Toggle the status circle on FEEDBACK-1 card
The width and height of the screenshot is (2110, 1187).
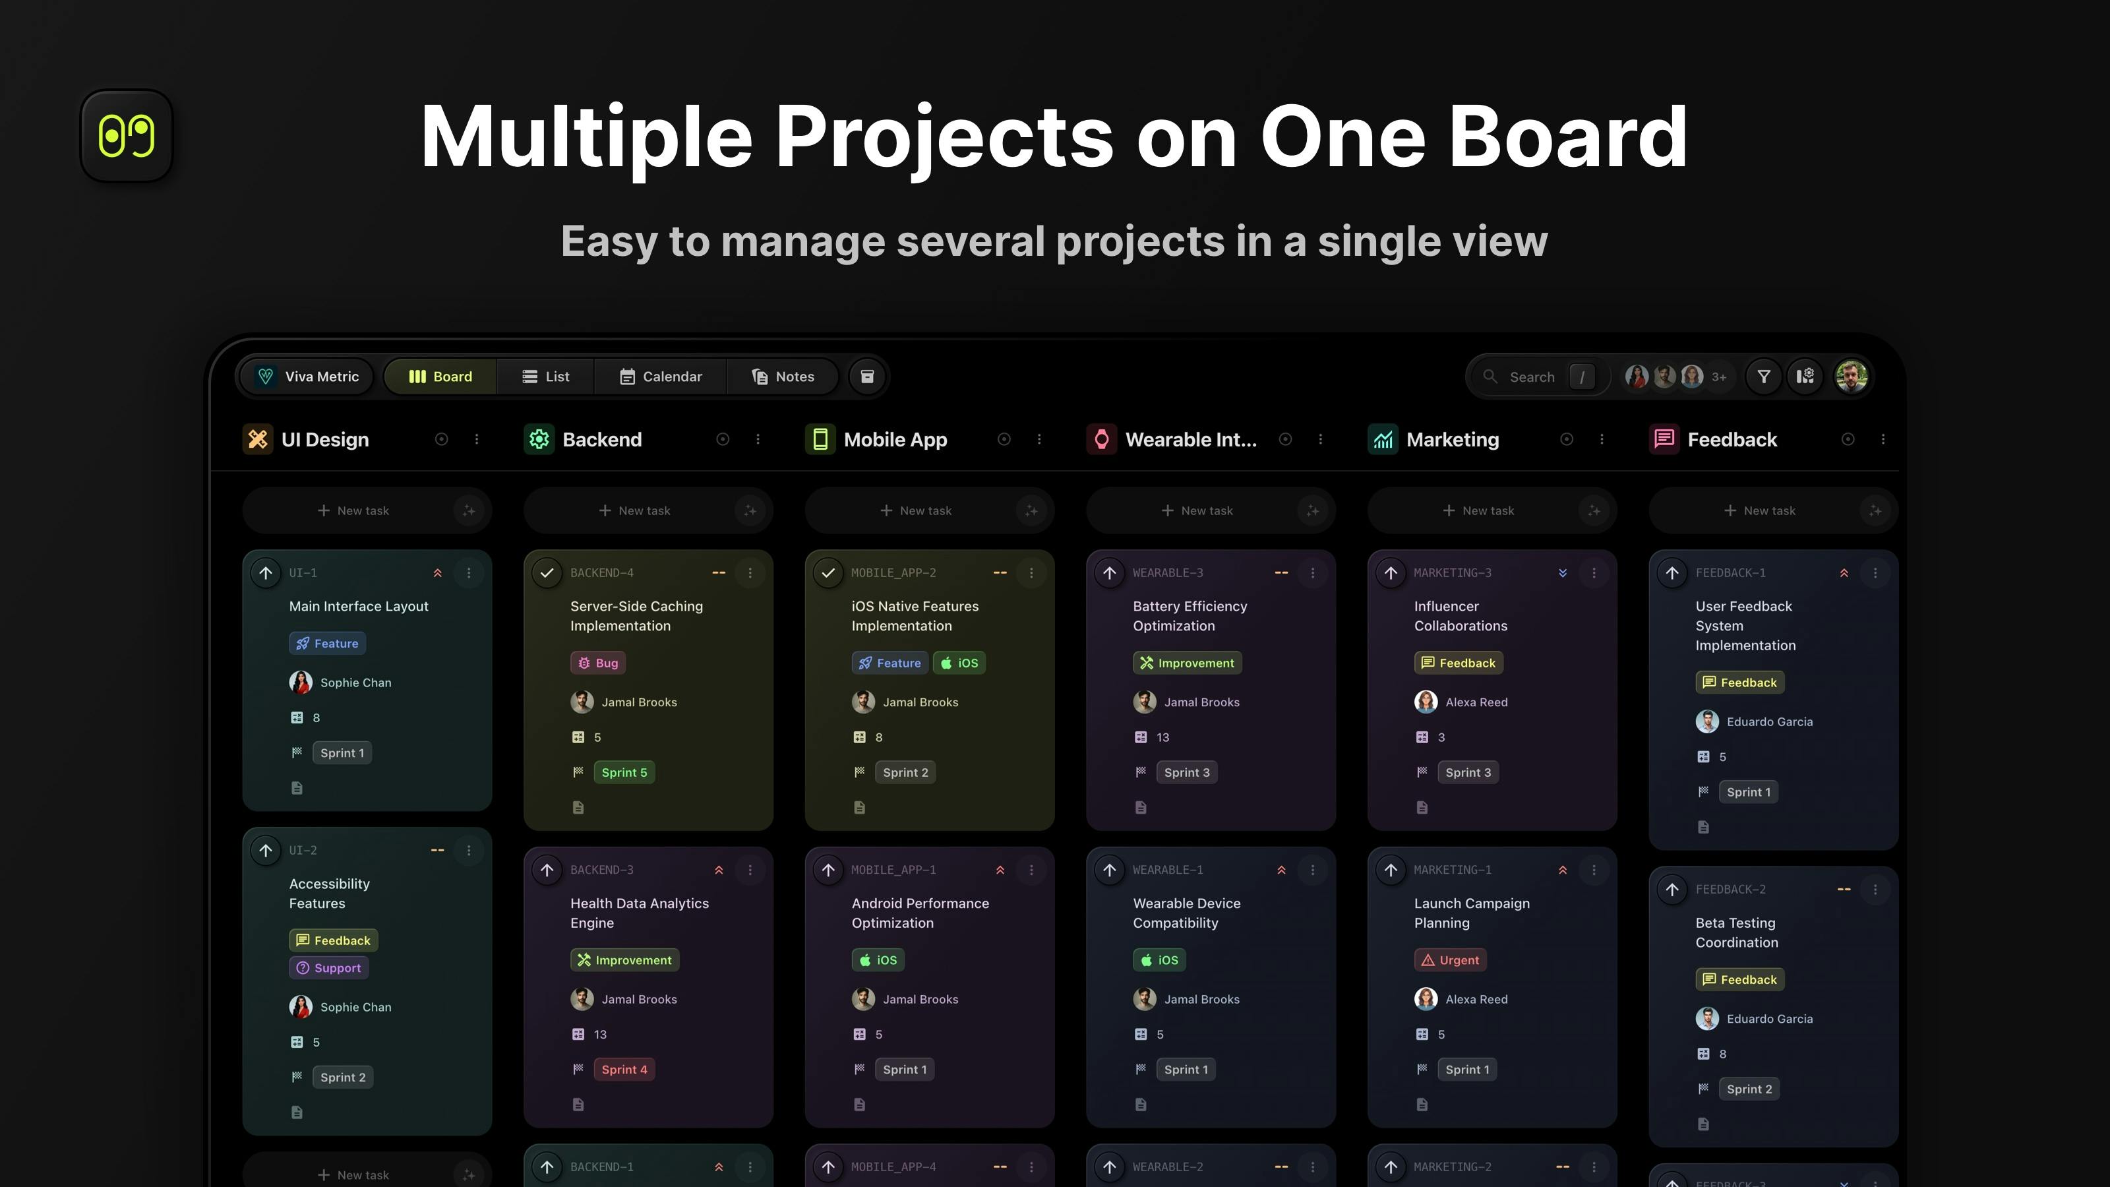click(1672, 574)
